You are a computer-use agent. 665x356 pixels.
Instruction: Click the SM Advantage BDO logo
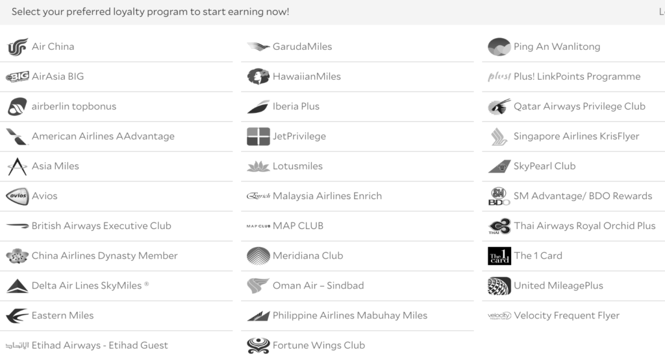click(499, 196)
